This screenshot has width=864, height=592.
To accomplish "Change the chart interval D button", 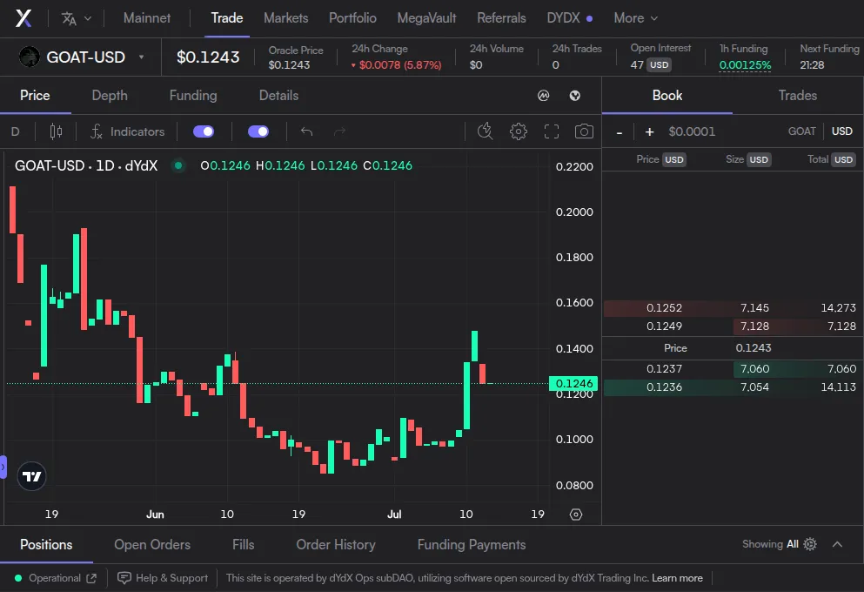I will coord(16,131).
